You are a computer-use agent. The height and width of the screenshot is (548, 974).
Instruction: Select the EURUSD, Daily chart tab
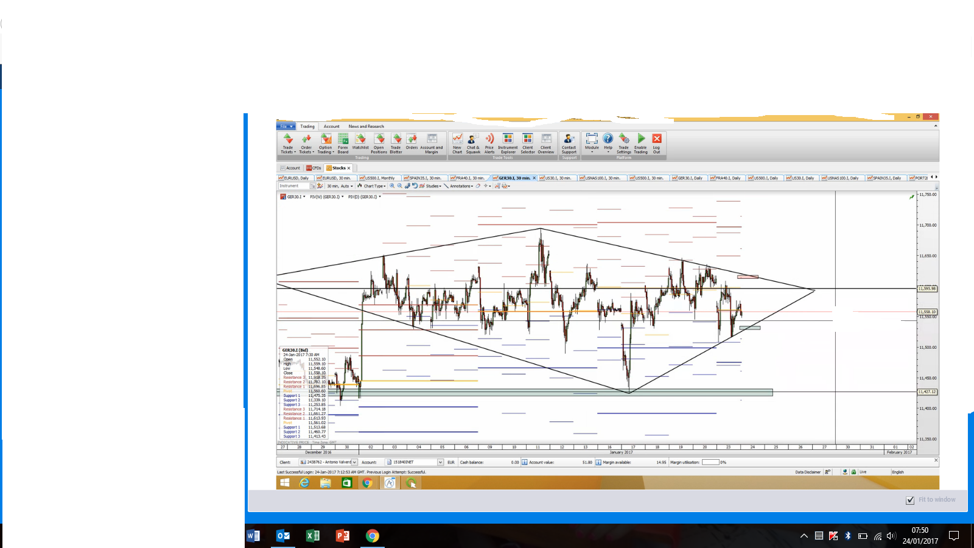click(296, 178)
